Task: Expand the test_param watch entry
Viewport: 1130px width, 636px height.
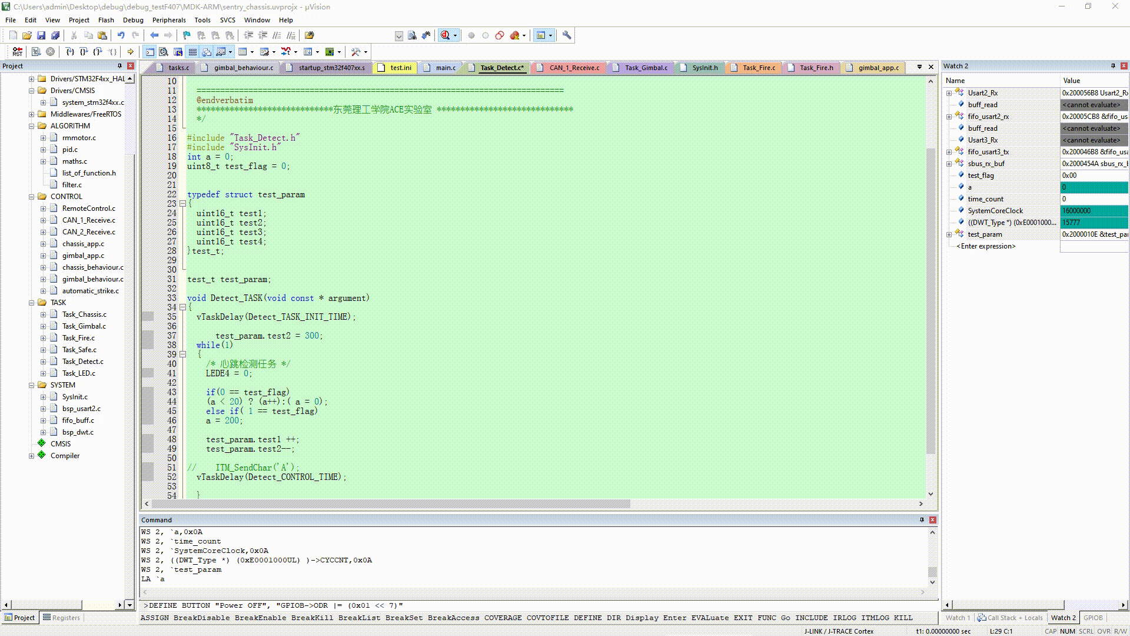Action: [949, 234]
